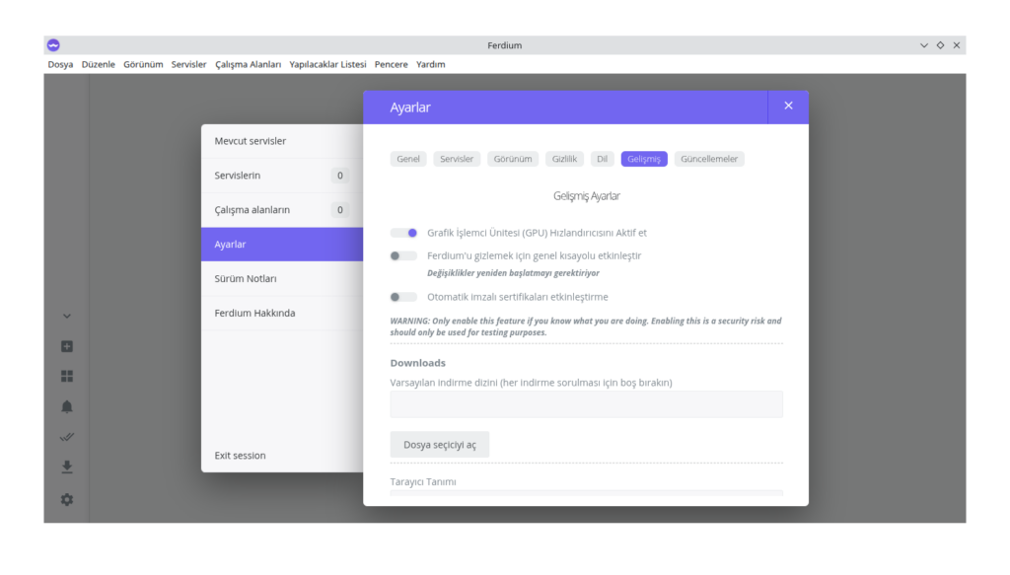Switch to the Güncellemeler tab
1010x575 pixels.
point(709,159)
